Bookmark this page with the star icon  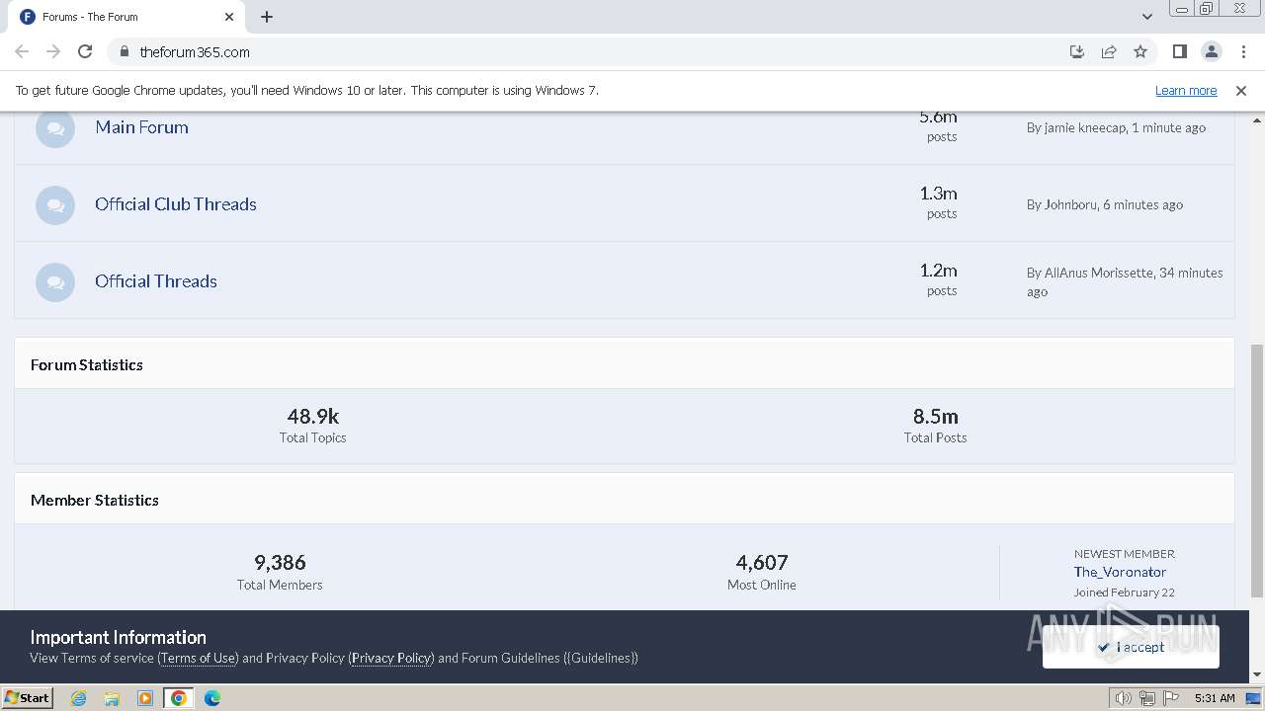point(1140,51)
